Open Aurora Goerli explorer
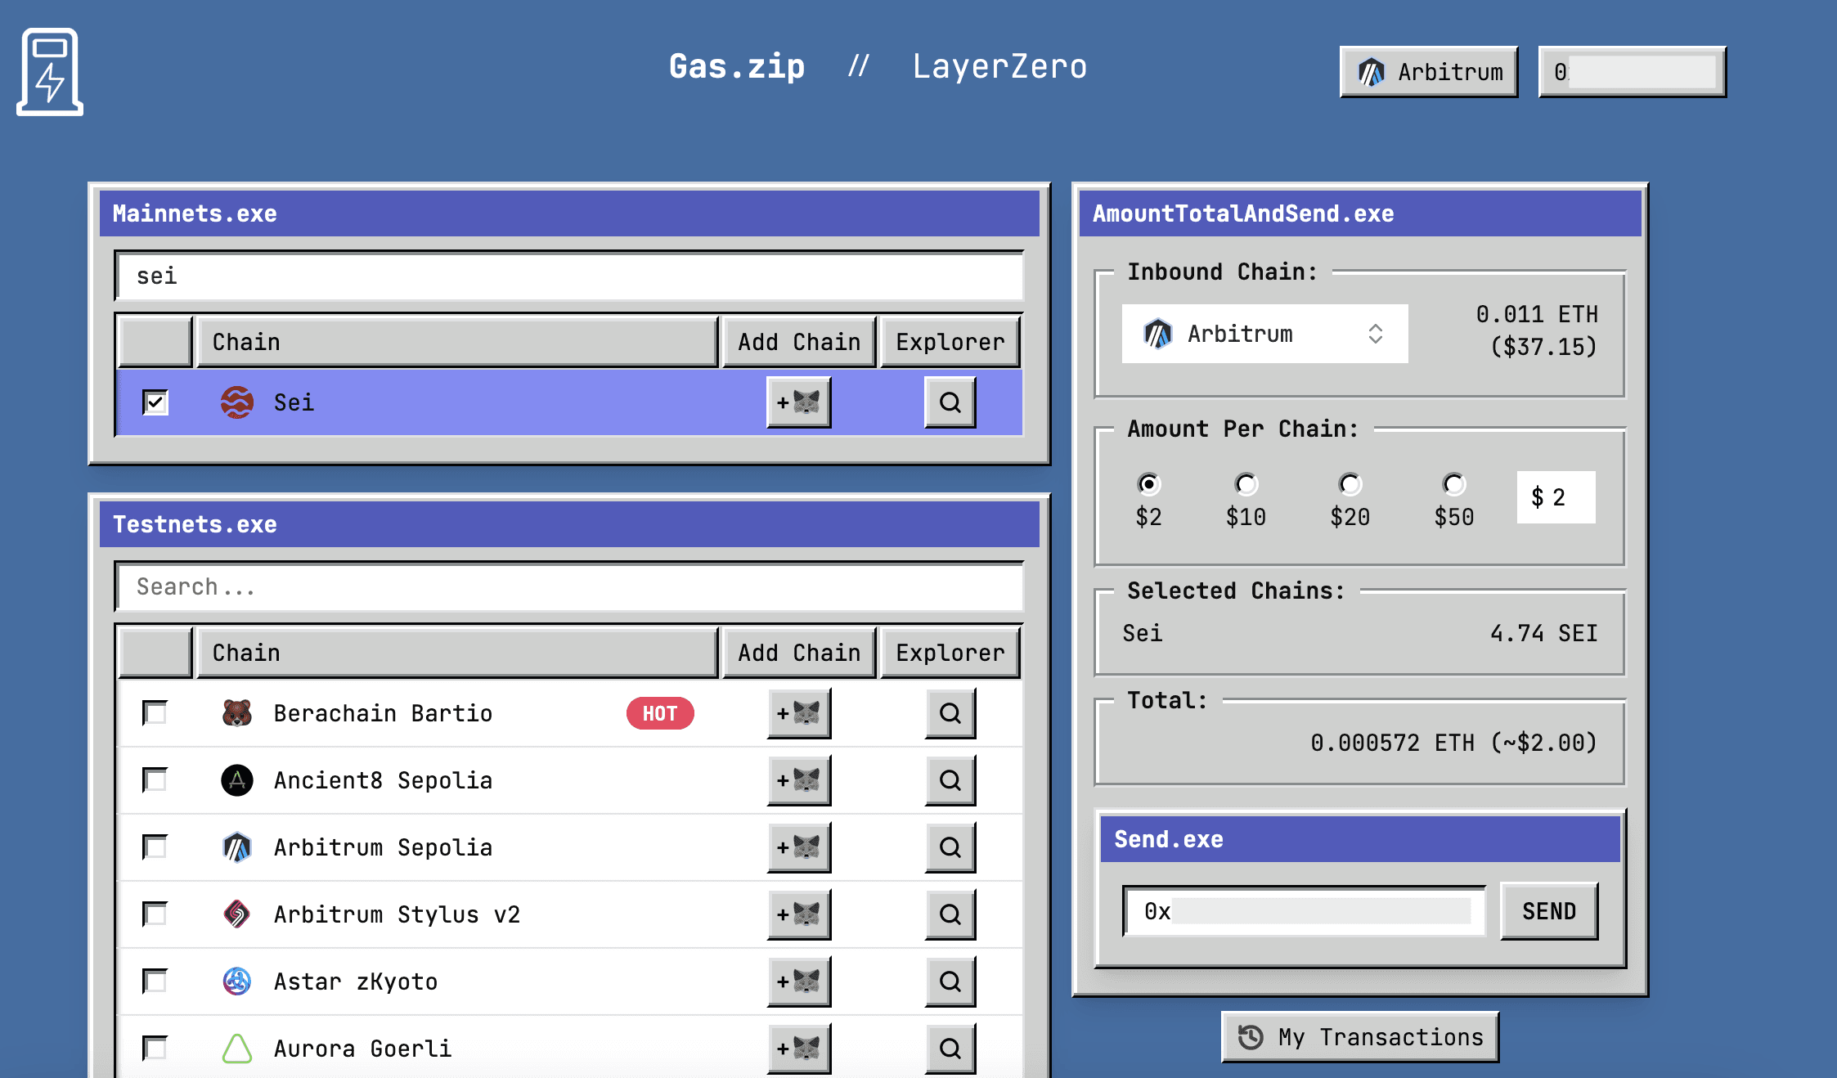The width and height of the screenshot is (1837, 1078). 950,1049
